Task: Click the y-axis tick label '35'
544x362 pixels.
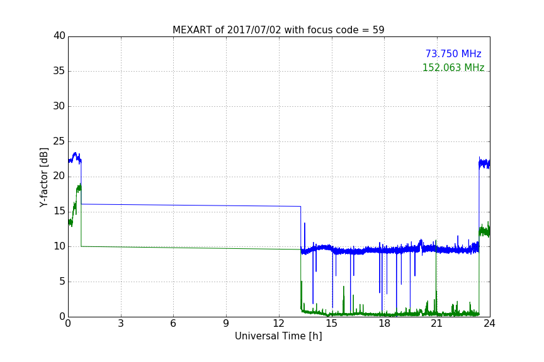Action: (x=59, y=71)
